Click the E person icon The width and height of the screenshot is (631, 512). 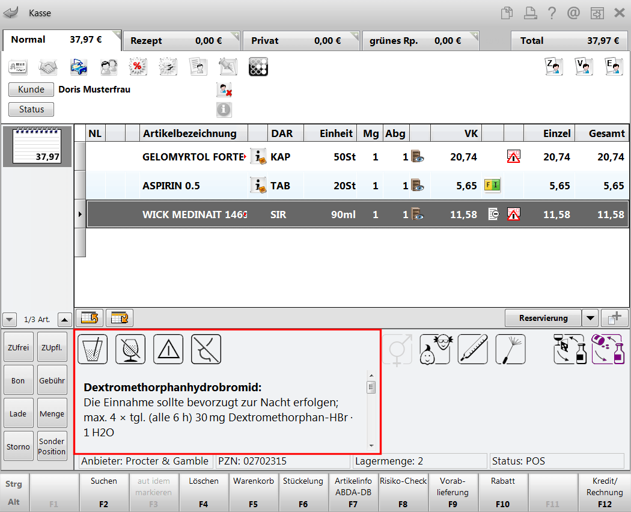coord(614,67)
